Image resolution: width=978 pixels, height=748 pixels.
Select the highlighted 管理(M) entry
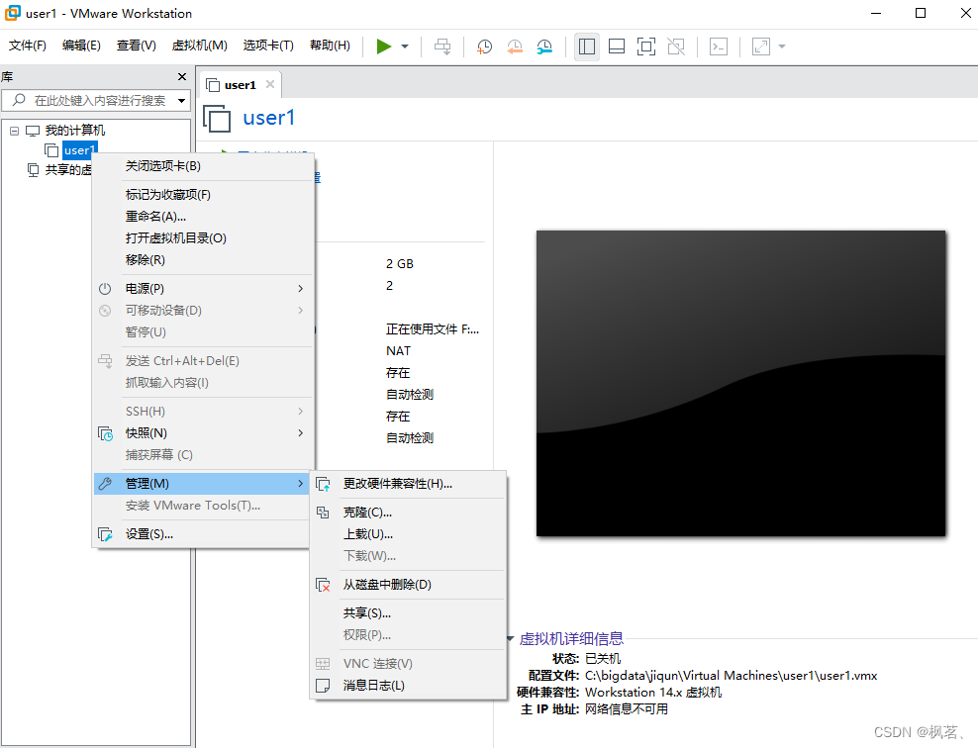click(x=202, y=484)
